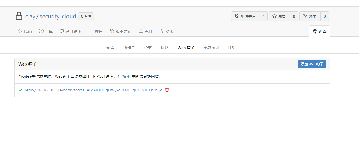Click the code brackets icon on 代码 tab
The width and height of the screenshot is (359, 158).
tap(21, 31)
